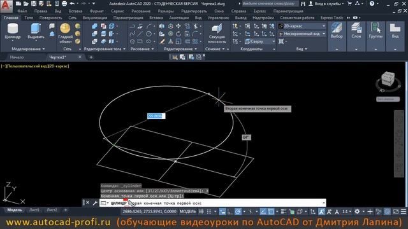Toggle drawing grid display in status bar
Screen dimensions: 408x229
pyautogui.click(x=201, y=212)
